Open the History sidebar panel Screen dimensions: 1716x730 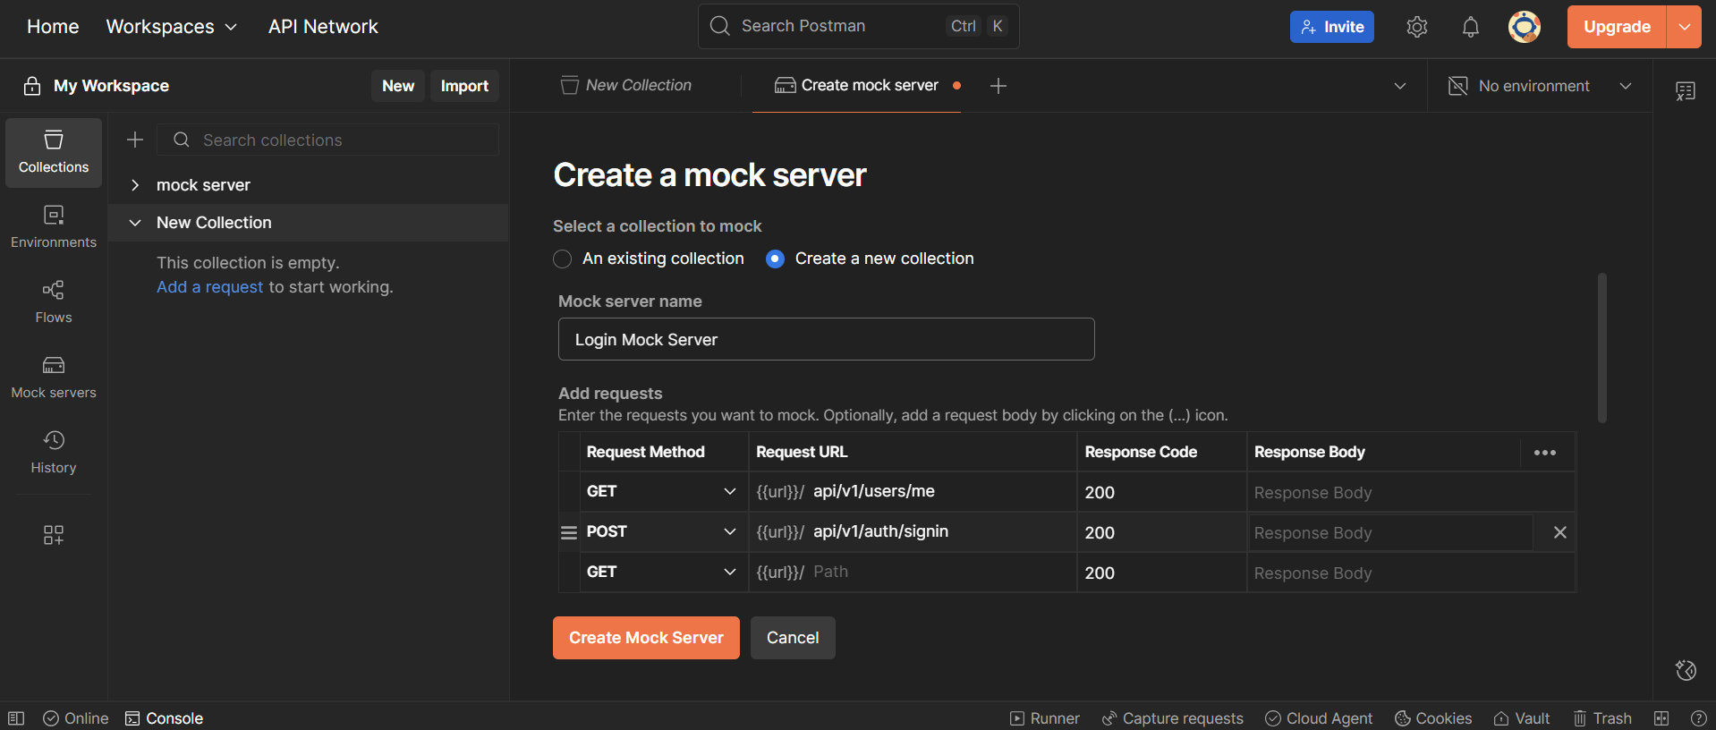54,453
